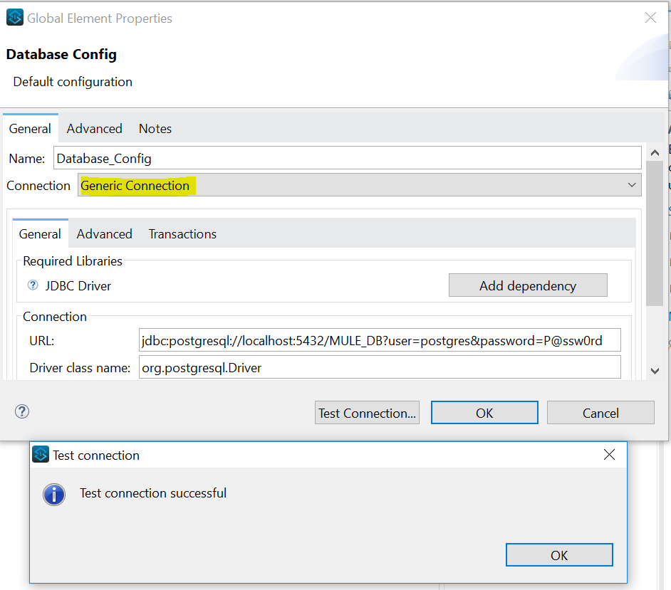Click the Driver class name field
The image size is (671, 590).
click(x=380, y=368)
